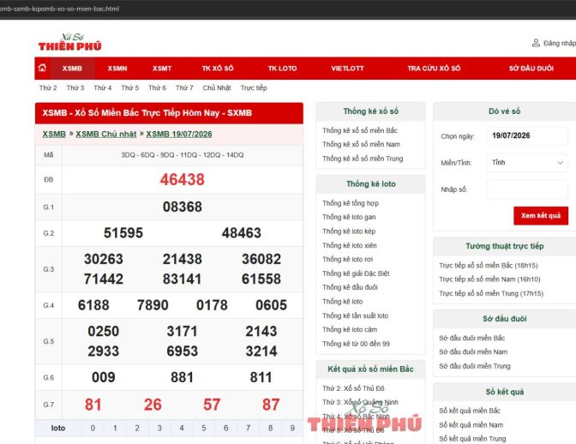Viewport: 576px width, 444px height.
Task: Click the Nhập số input field
Action: [527, 189]
